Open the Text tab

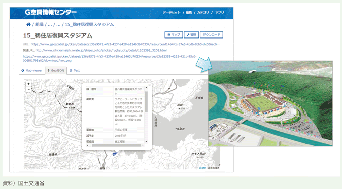tap(75, 70)
